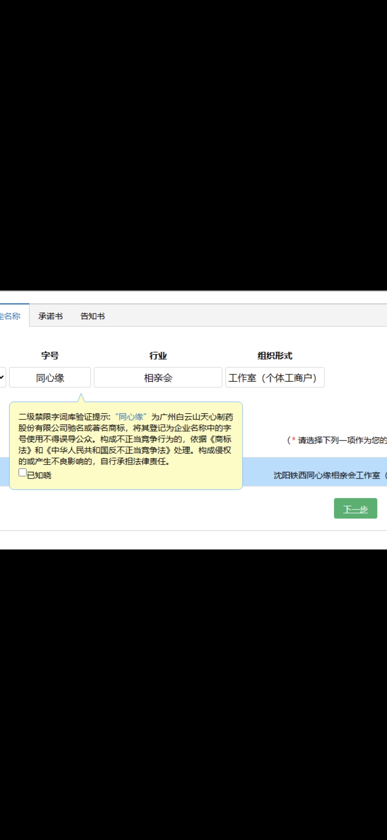This screenshot has height=840, width=387.
Task: Check the 已知晓 acknowledgment checkbox
Action: (x=22, y=473)
